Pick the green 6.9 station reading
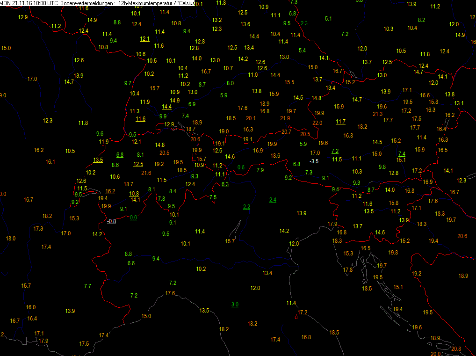This screenshot has height=356, width=476. point(192,104)
